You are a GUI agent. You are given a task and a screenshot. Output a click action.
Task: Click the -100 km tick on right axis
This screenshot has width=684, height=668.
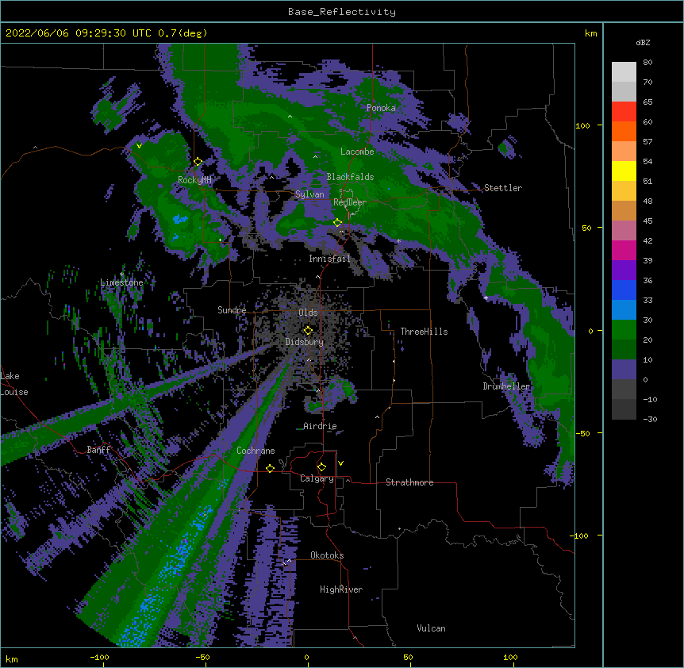(x=579, y=536)
